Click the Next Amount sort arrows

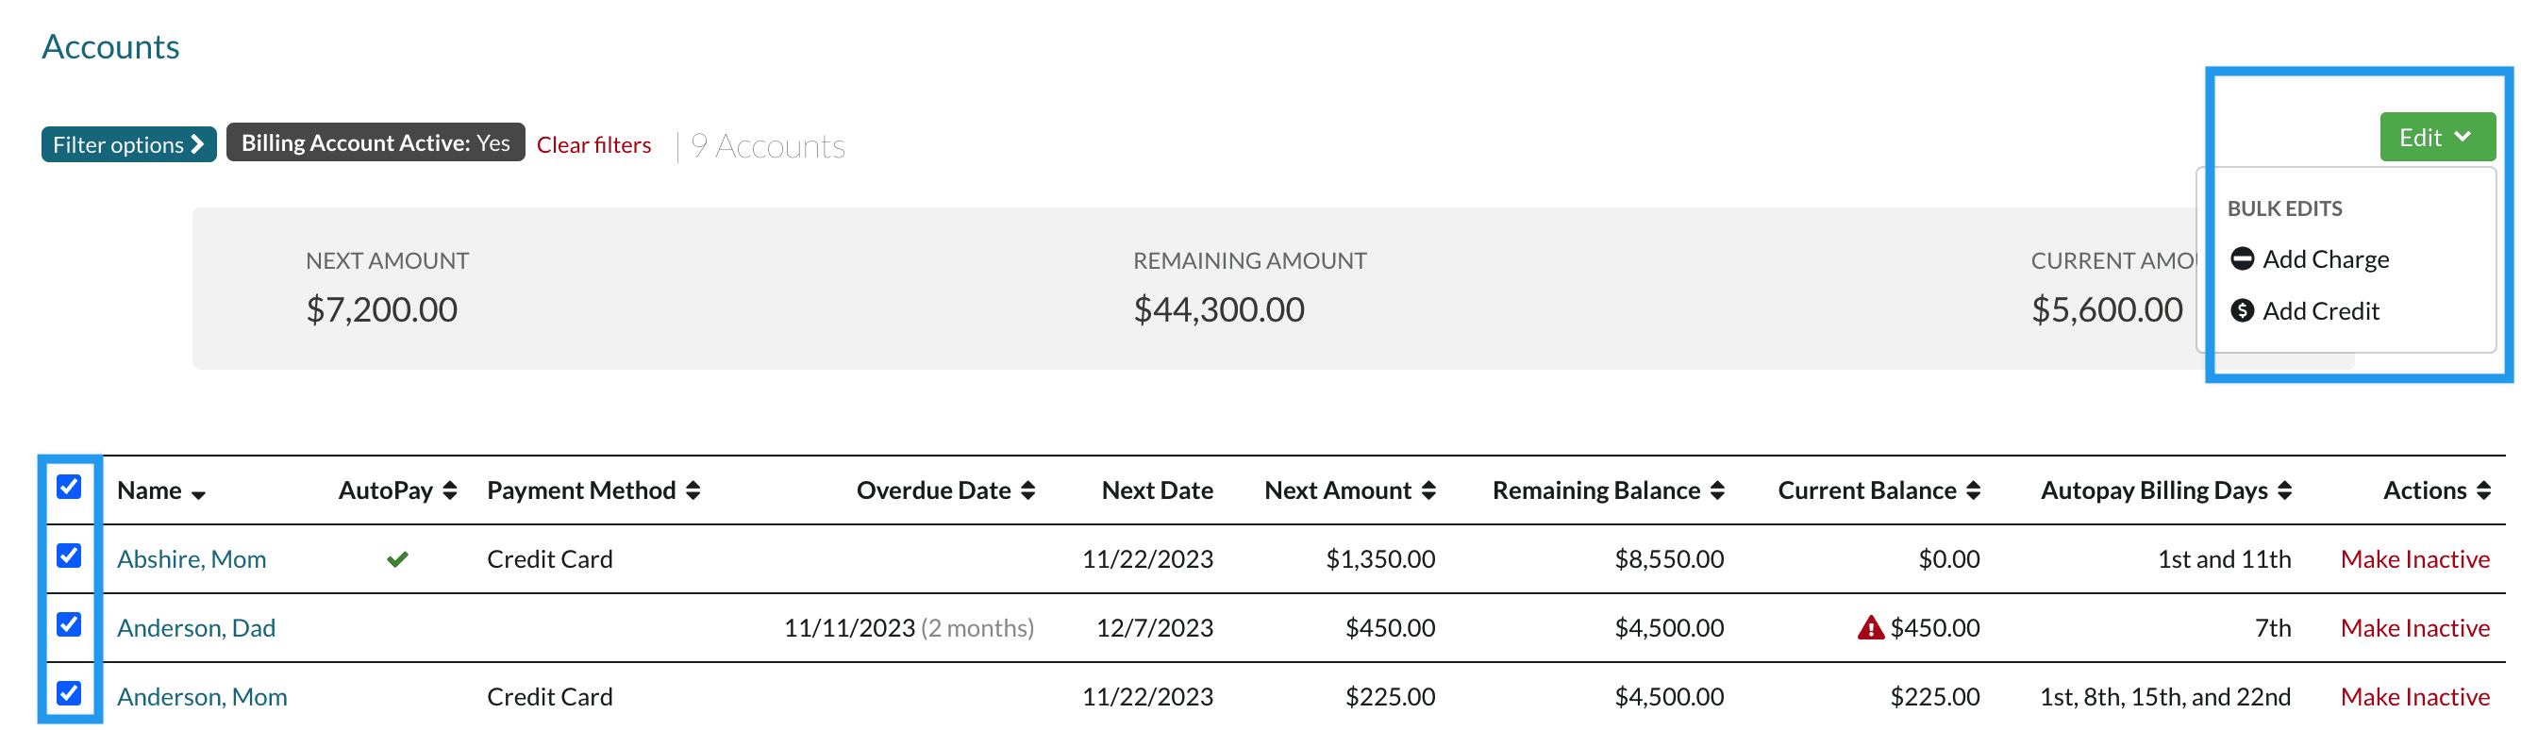click(x=1428, y=489)
